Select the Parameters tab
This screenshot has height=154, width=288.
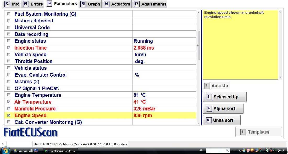62,4
